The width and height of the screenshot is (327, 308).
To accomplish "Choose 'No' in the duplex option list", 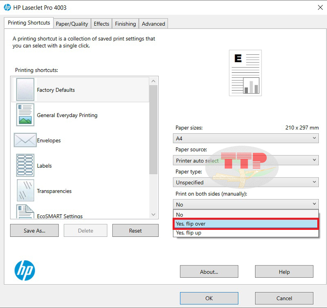I will click(x=246, y=214).
